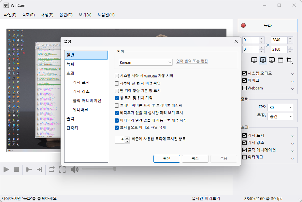Viewport: 302px width, 202px height.
Task: Open the 파일(F) menu
Action: 10,15
